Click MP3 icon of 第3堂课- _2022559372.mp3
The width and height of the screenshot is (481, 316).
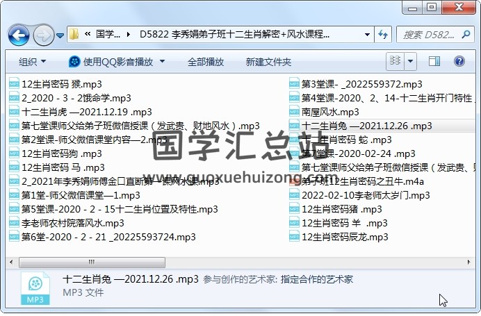[x=294, y=84]
